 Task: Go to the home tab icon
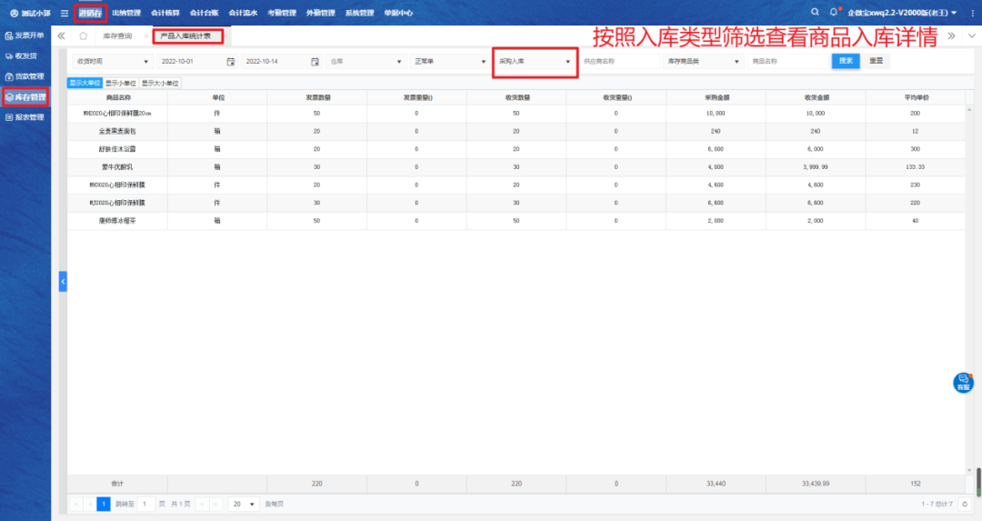pos(84,35)
